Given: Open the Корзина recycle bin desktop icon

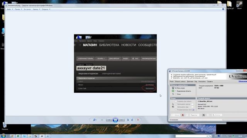Looking at the screenshot, I should pos(5,126).
